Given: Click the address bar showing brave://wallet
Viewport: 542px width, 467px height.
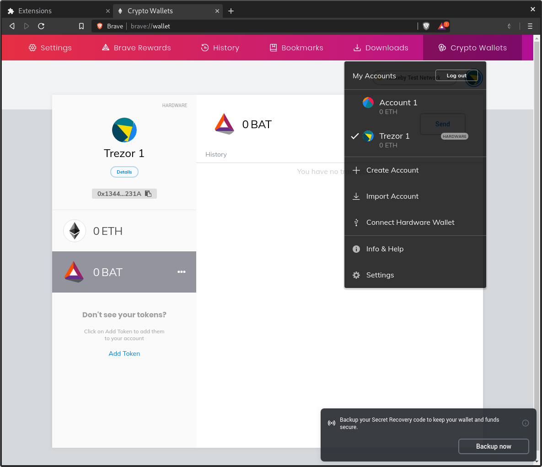Looking at the screenshot, I should click(x=254, y=26).
